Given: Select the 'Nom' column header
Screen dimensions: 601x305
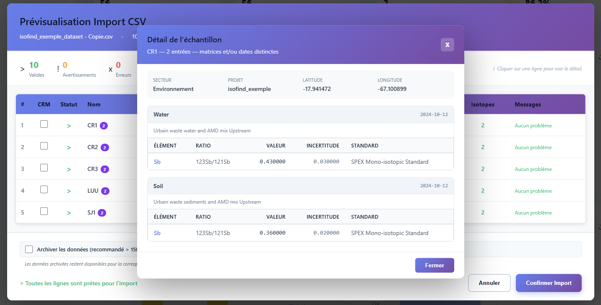Looking at the screenshot, I should click(94, 104).
